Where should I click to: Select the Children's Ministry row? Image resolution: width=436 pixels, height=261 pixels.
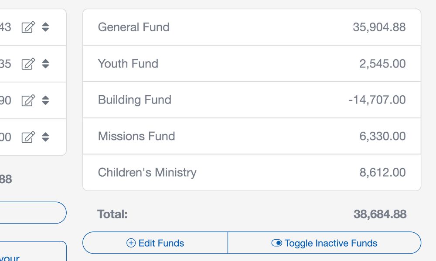click(x=252, y=173)
